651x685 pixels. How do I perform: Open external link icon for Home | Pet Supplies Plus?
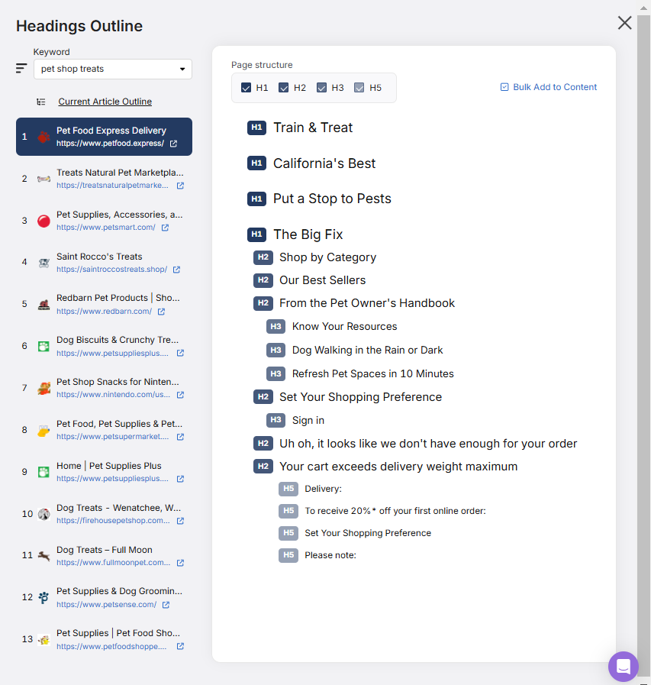coord(180,479)
